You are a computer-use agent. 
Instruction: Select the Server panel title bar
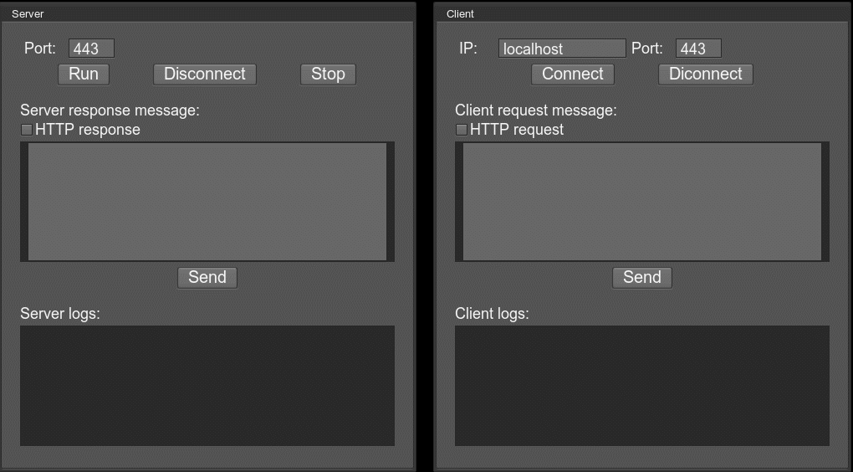click(209, 13)
